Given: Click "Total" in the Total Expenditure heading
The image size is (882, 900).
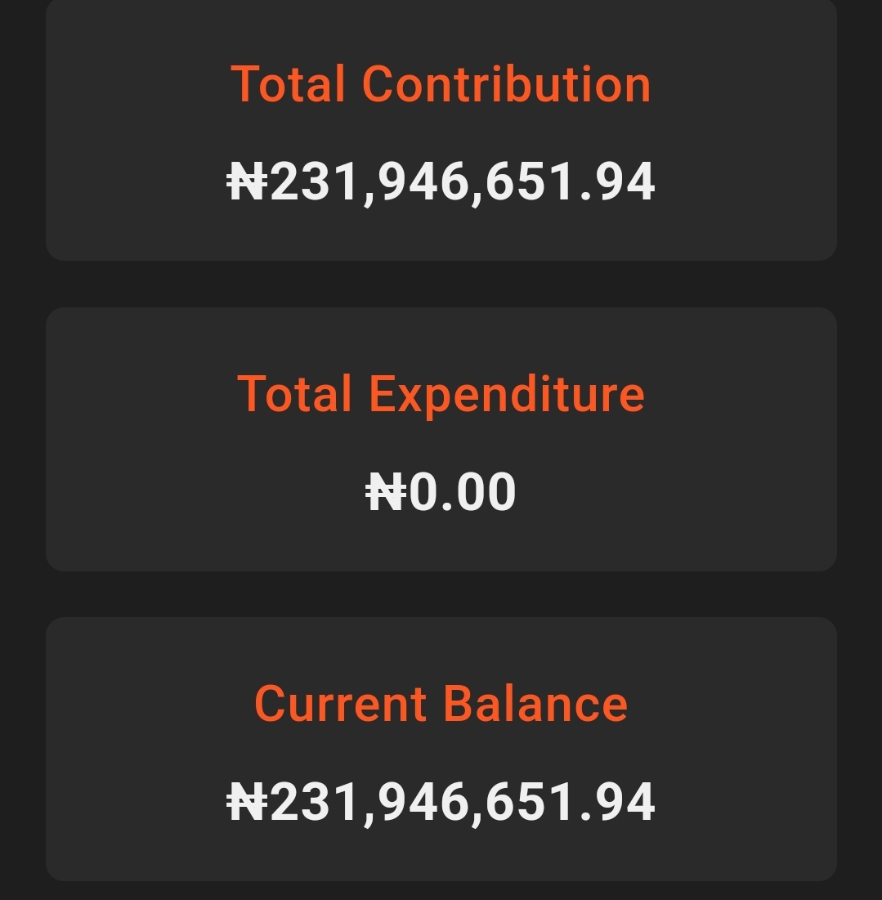Looking at the screenshot, I should point(295,393).
